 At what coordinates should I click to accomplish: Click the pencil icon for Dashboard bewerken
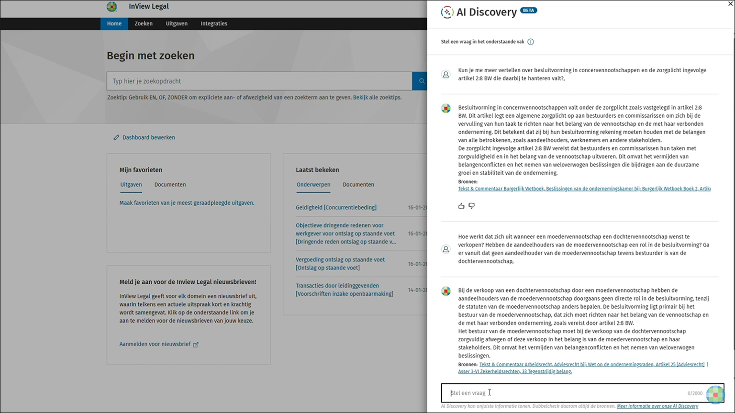tap(116, 138)
